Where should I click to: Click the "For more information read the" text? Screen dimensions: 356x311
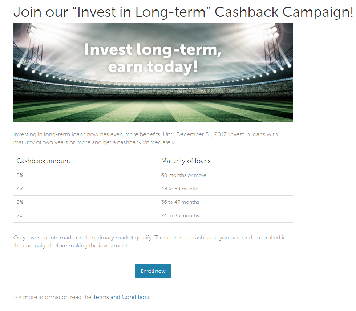coord(52,297)
